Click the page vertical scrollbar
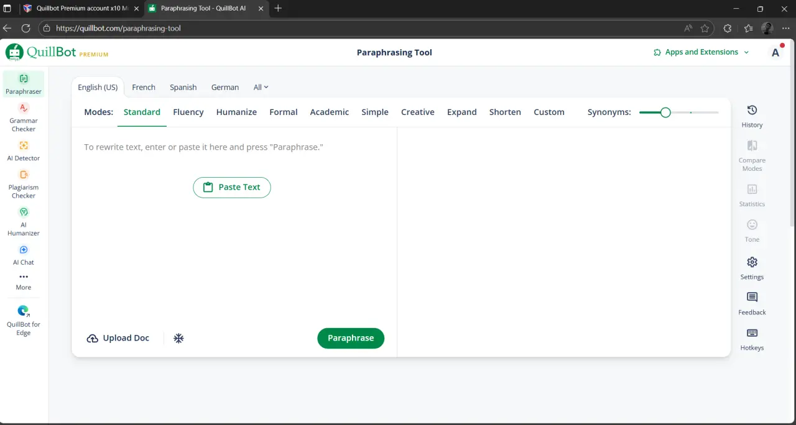 click(x=793, y=134)
